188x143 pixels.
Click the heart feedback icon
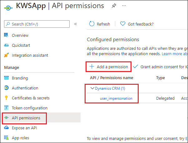pyautogui.click(x=123, y=24)
